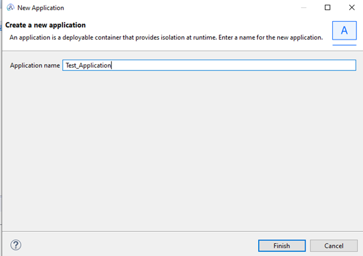This screenshot has height=256, width=363.
Task: Close the New Application window
Action: point(352,8)
